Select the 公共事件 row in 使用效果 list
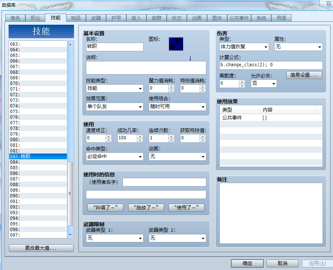The height and width of the screenshot is (270, 333). (x=271, y=118)
